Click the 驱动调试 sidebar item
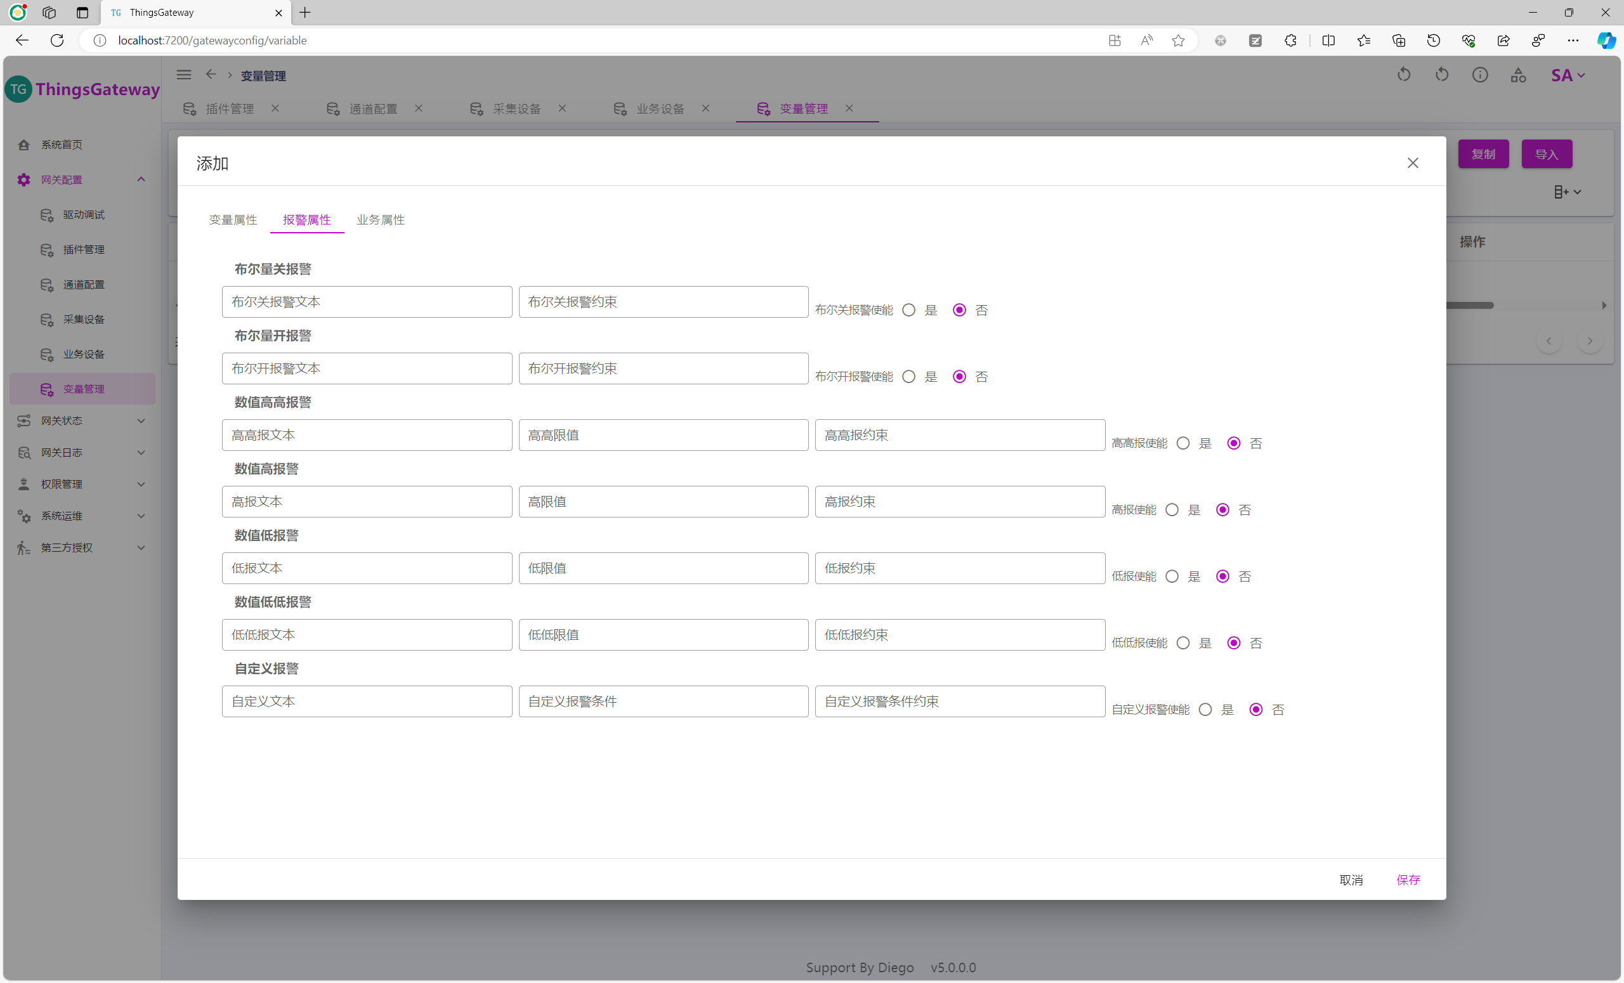 coord(84,215)
